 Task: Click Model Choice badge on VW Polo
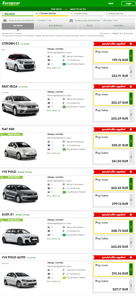coord(11,177)
